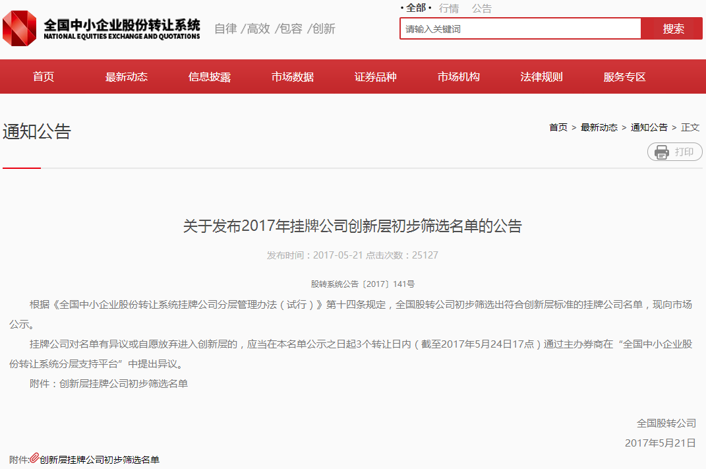Screen dimensions: 706x469
Task: Click the 搜索 search button
Action: (x=671, y=28)
